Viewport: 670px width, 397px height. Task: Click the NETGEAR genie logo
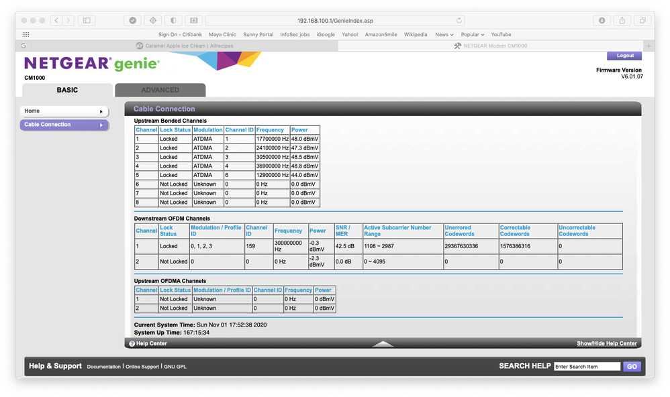coord(92,64)
